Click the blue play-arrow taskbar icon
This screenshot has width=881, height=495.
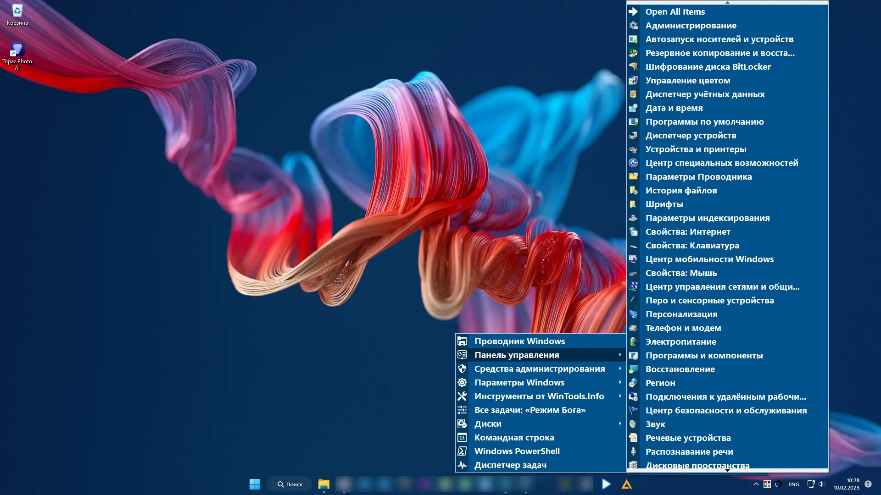click(606, 484)
